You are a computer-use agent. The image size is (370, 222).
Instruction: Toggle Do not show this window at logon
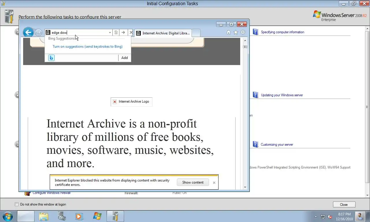(x=16, y=204)
